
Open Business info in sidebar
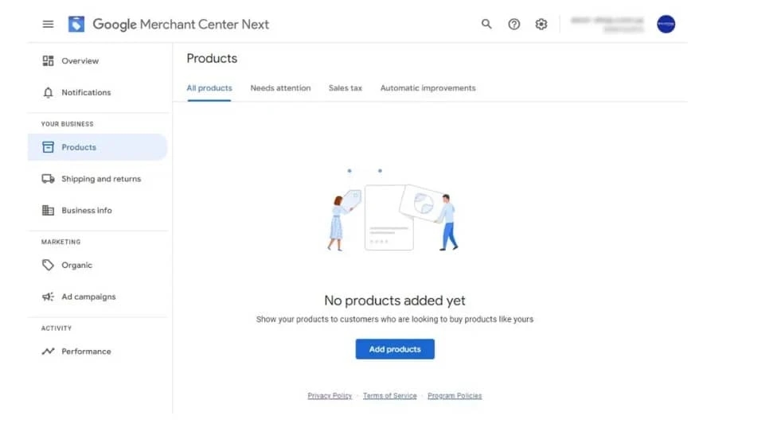pos(86,211)
